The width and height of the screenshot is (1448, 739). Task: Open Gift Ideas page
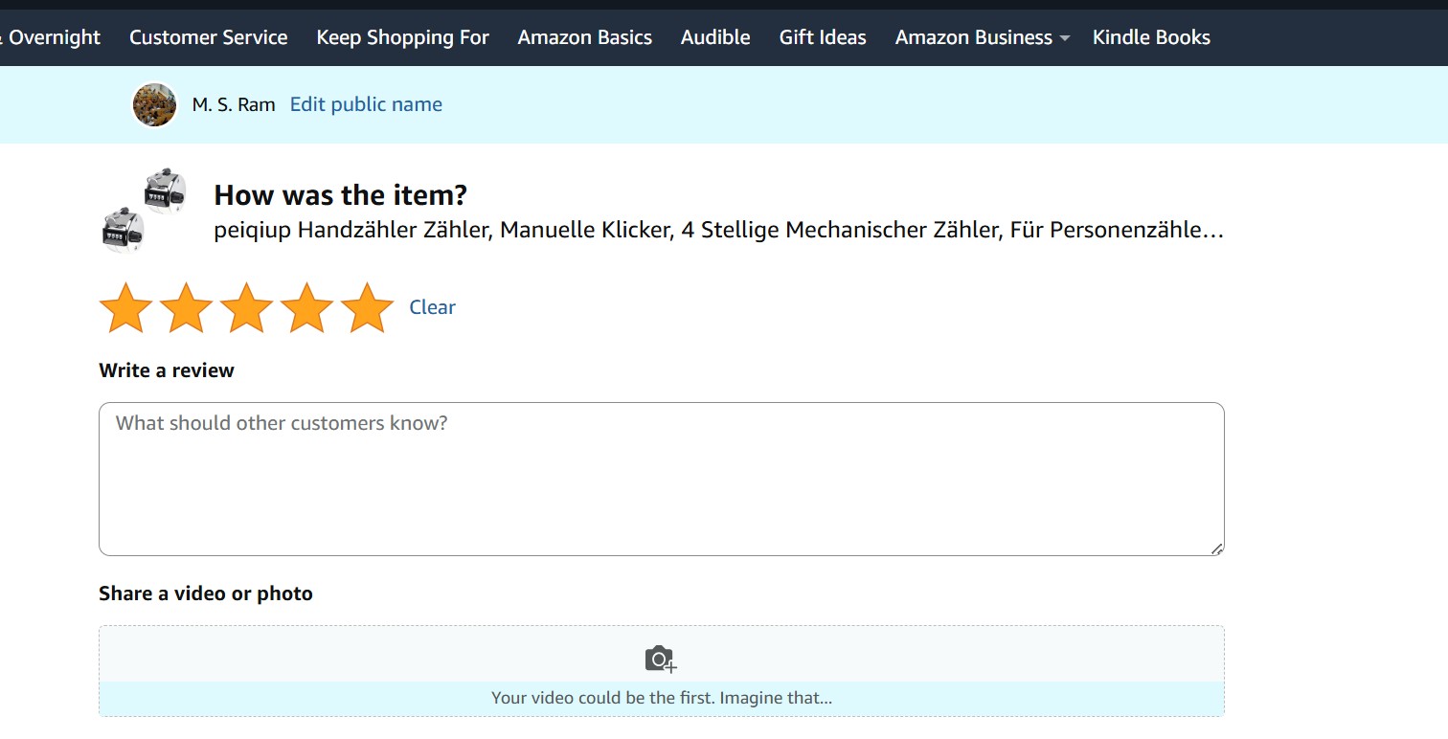[823, 37]
